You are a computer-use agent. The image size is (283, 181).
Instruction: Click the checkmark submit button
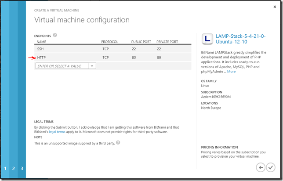point(271,167)
